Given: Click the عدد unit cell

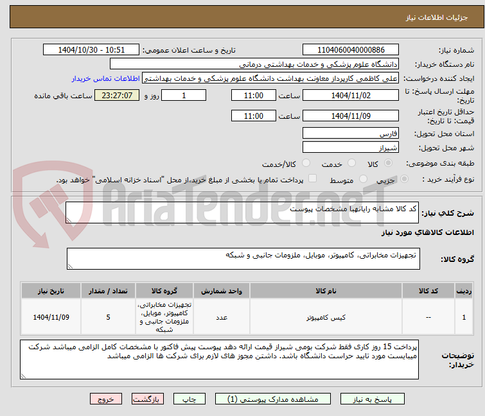Looking at the screenshot, I should coord(222,317).
